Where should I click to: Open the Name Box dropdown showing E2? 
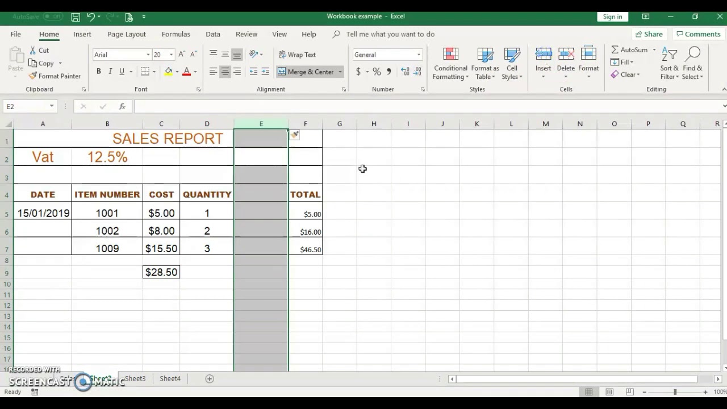point(52,106)
